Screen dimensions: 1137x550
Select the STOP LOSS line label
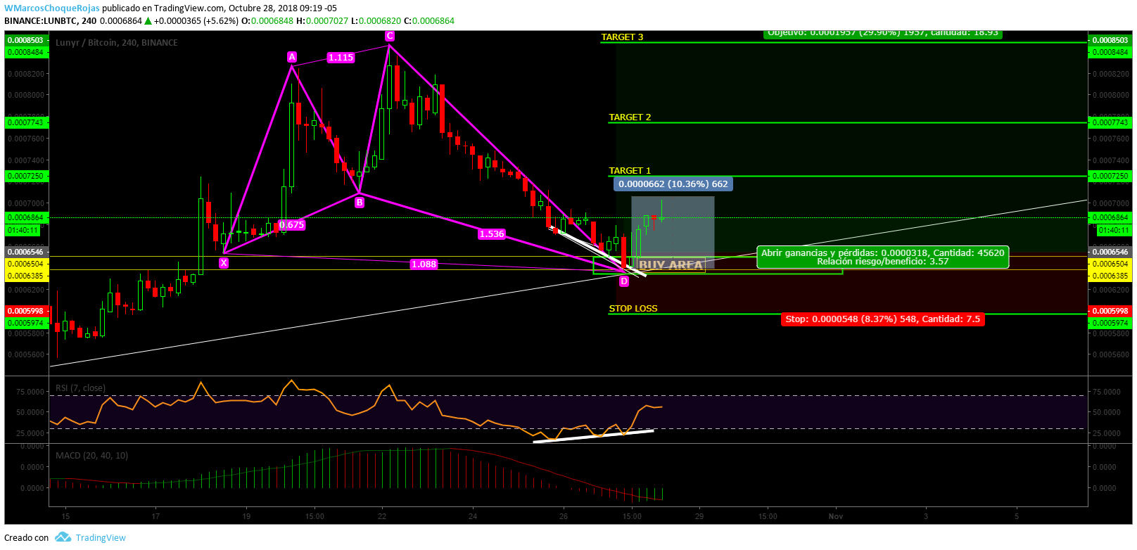pos(633,309)
